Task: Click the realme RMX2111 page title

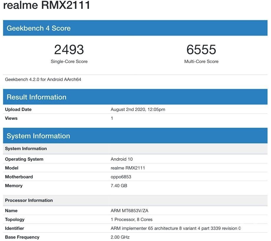Action: click(47, 5)
